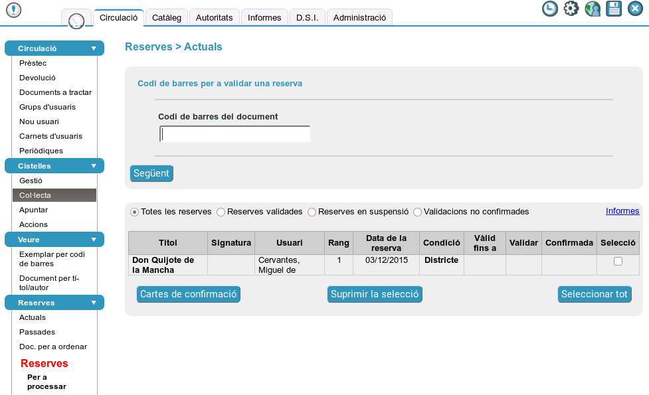Open the Informes link above the table
The image size is (649, 395).
click(x=622, y=211)
